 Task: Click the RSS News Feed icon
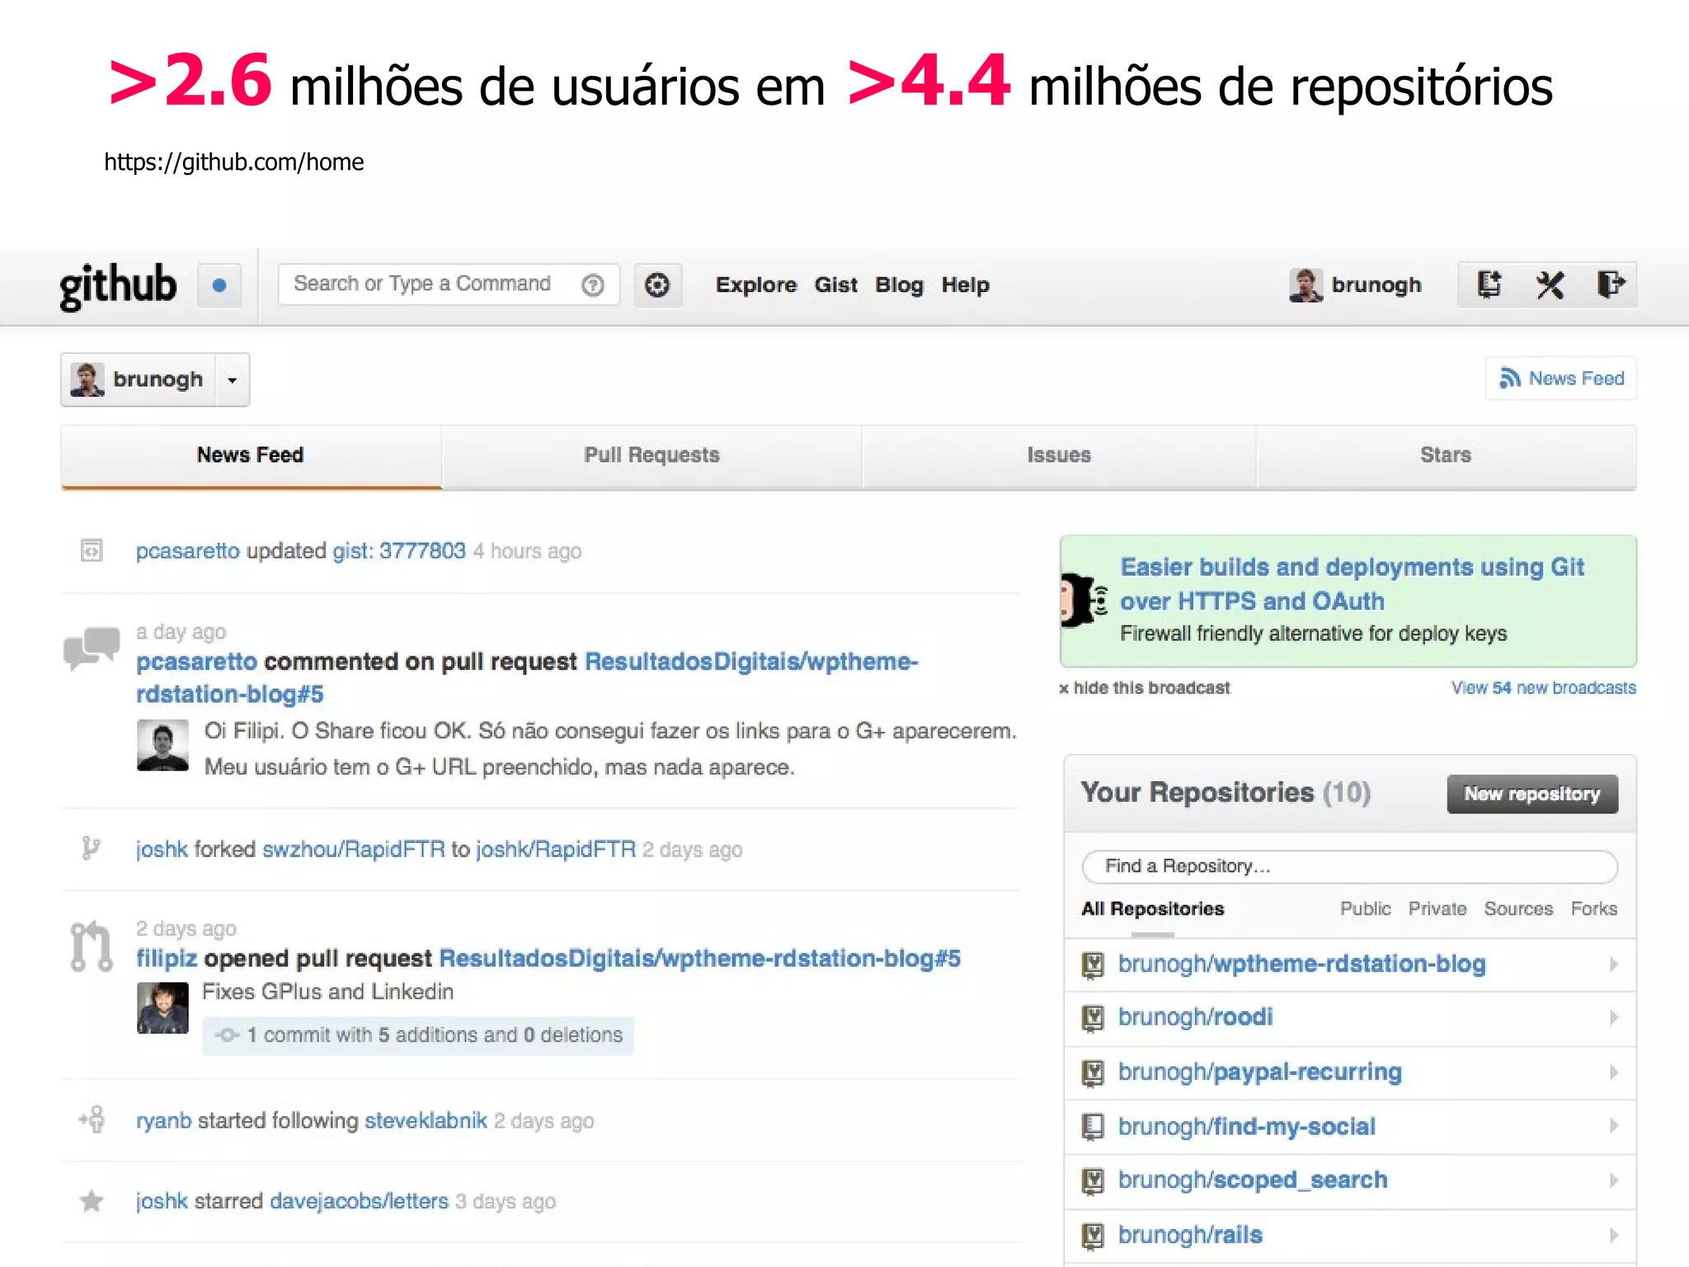[1509, 378]
